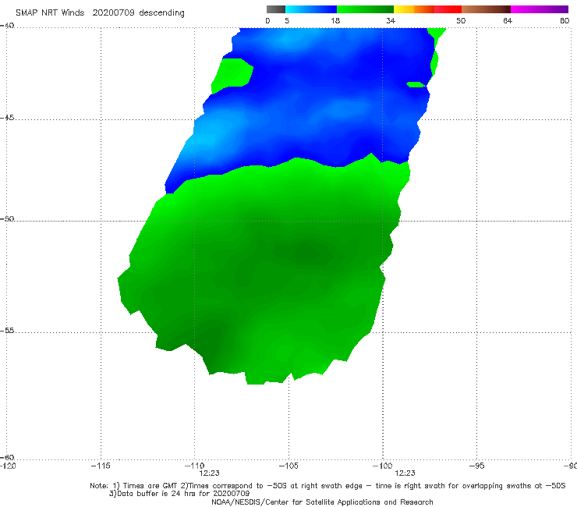Click the colorbar label 18
This screenshot has height=507, width=577.
(335, 20)
